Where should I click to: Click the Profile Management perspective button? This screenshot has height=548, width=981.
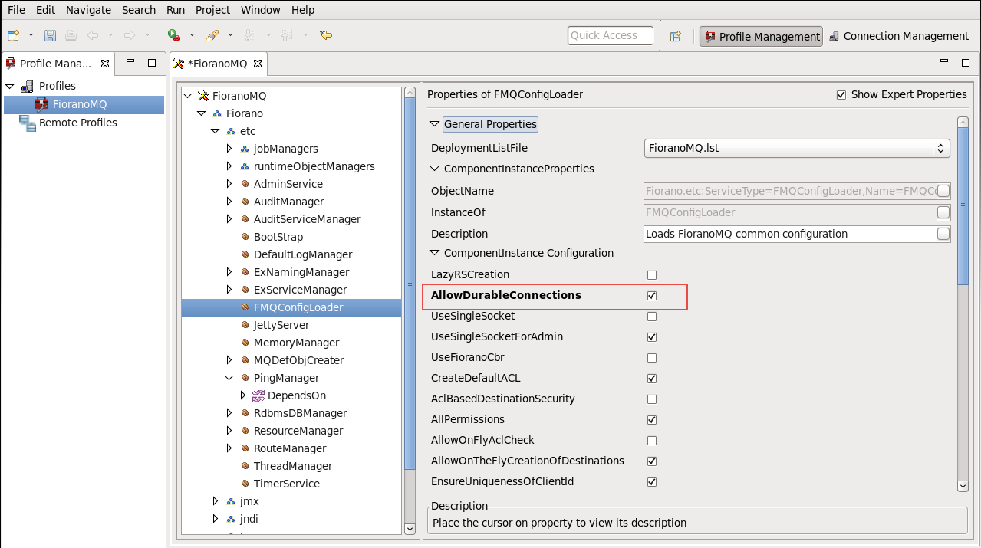point(761,36)
